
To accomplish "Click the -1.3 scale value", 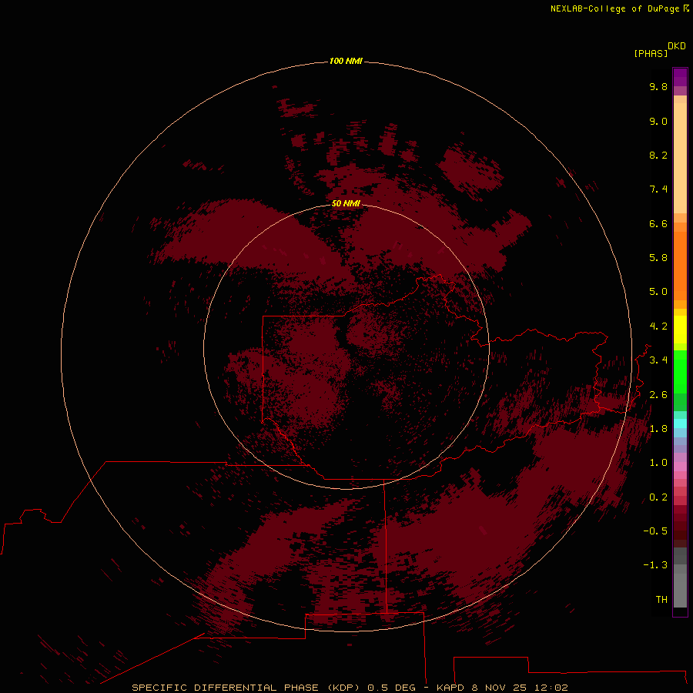I will tap(655, 565).
